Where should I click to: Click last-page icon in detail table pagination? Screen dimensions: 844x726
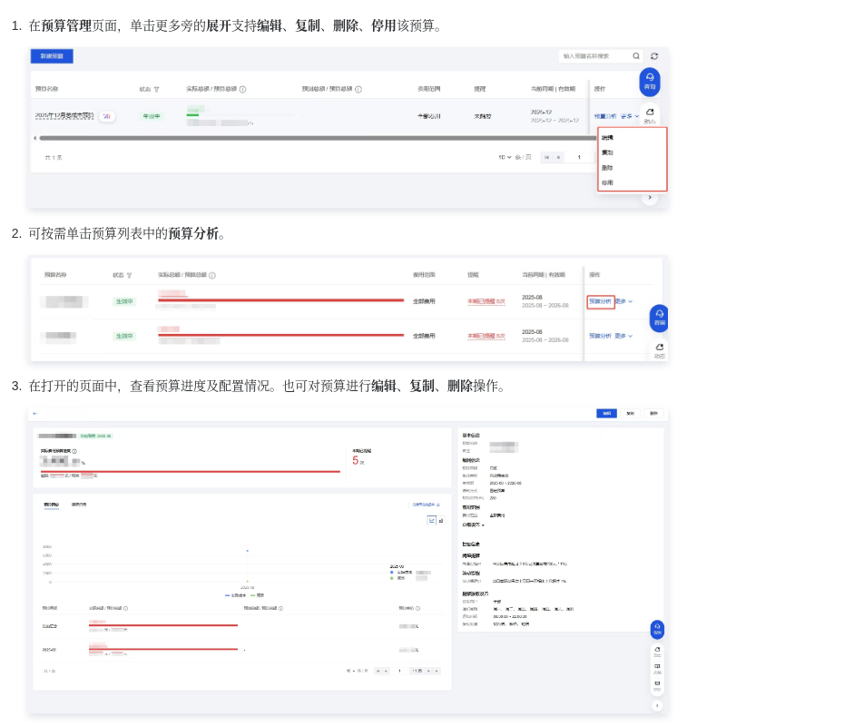(437, 672)
